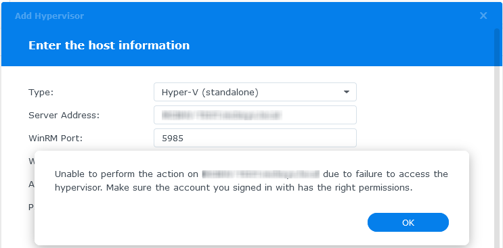Dismiss the error message with OK

click(x=408, y=222)
